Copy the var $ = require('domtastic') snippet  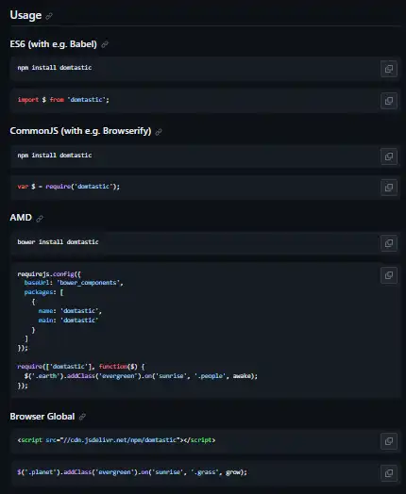389,188
